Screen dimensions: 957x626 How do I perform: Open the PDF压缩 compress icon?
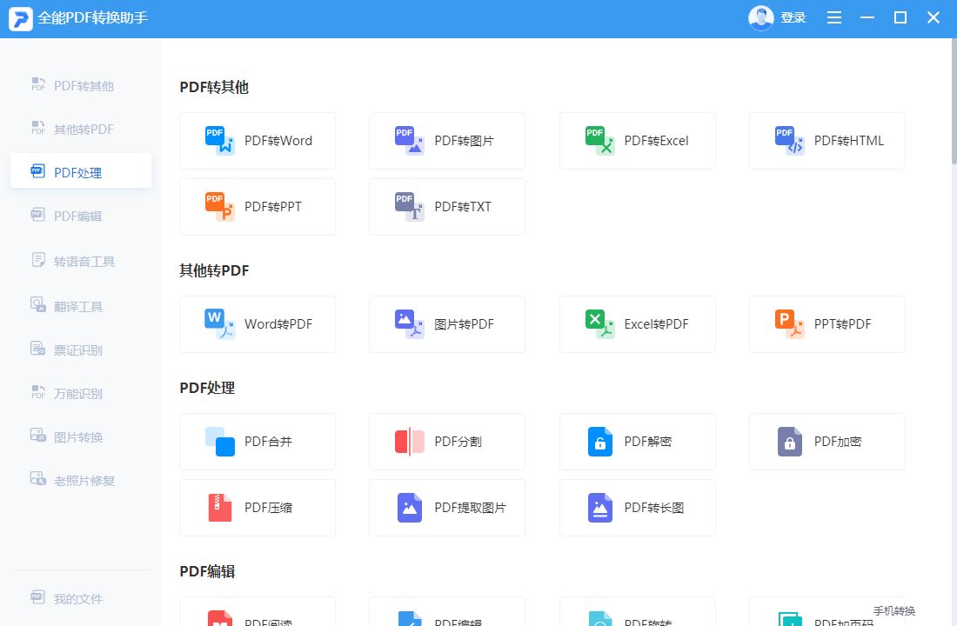tap(220, 508)
